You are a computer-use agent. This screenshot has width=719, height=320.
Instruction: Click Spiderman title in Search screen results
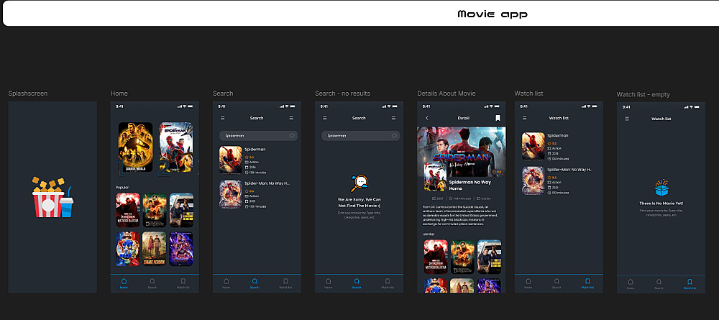[x=255, y=150]
